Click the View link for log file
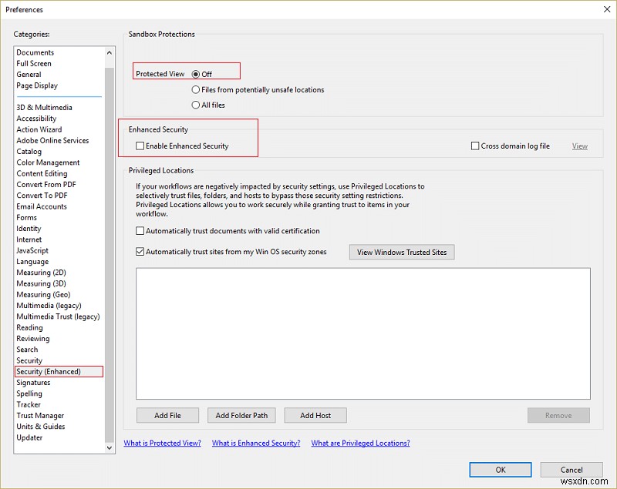The width and height of the screenshot is (617, 489). (580, 146)
